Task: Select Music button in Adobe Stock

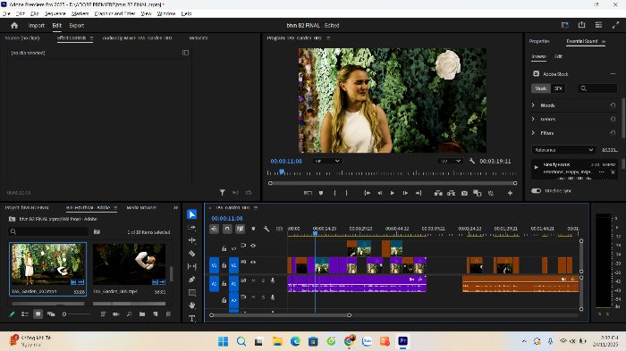Action: point(540,88)
